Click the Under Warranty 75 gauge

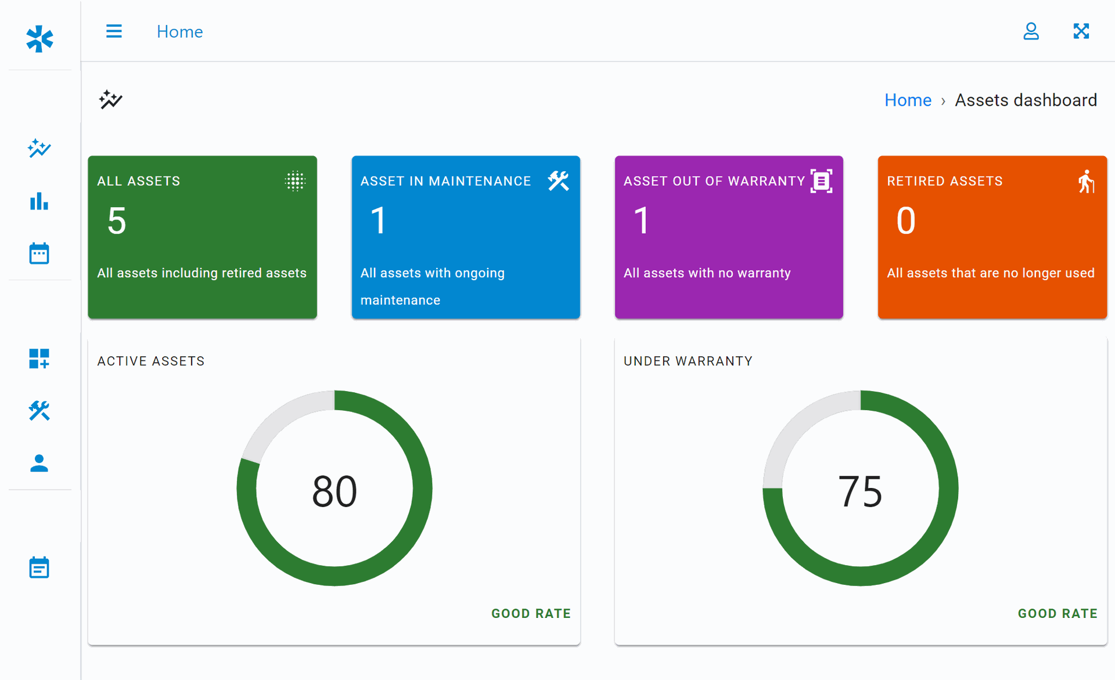coord(860,489)
